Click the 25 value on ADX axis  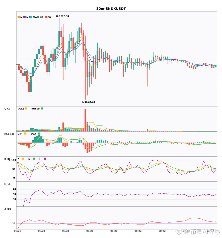14,223
